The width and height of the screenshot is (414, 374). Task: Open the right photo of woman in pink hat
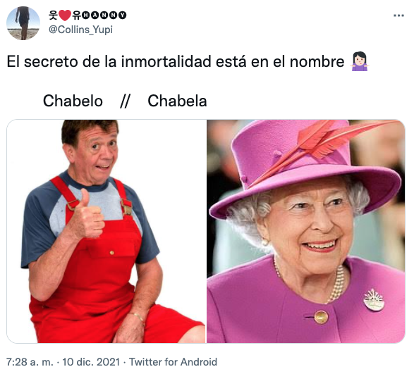click(x=306, y=231)
